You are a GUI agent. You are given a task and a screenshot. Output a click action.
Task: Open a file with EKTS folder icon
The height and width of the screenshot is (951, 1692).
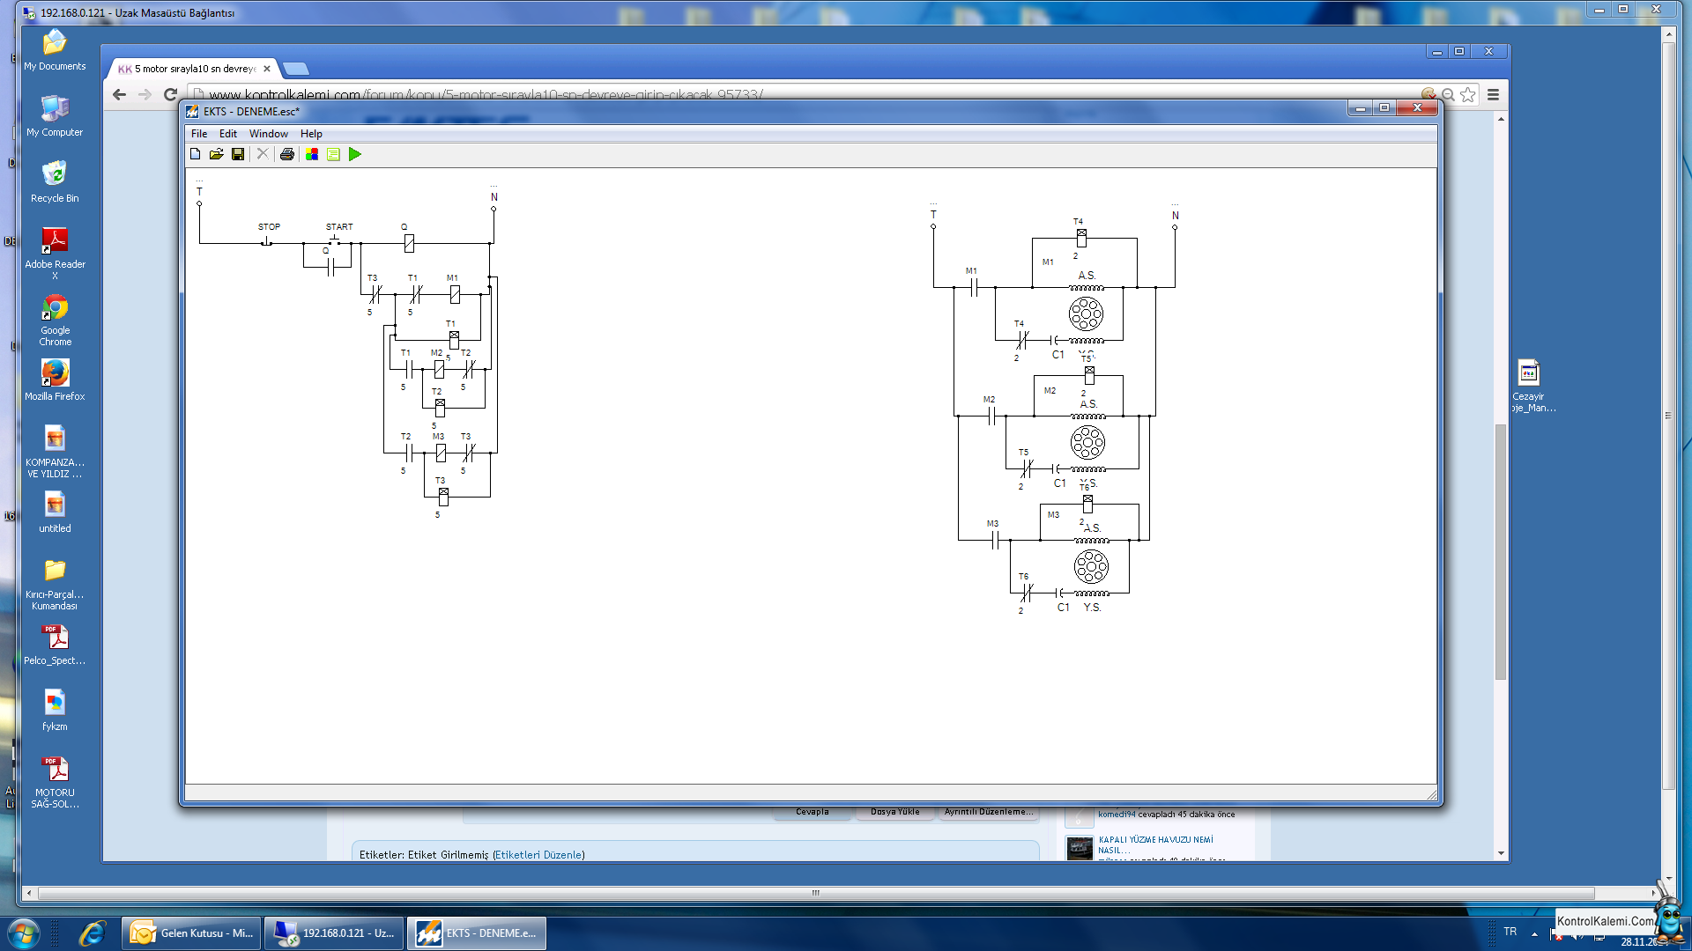pos(217,154)
